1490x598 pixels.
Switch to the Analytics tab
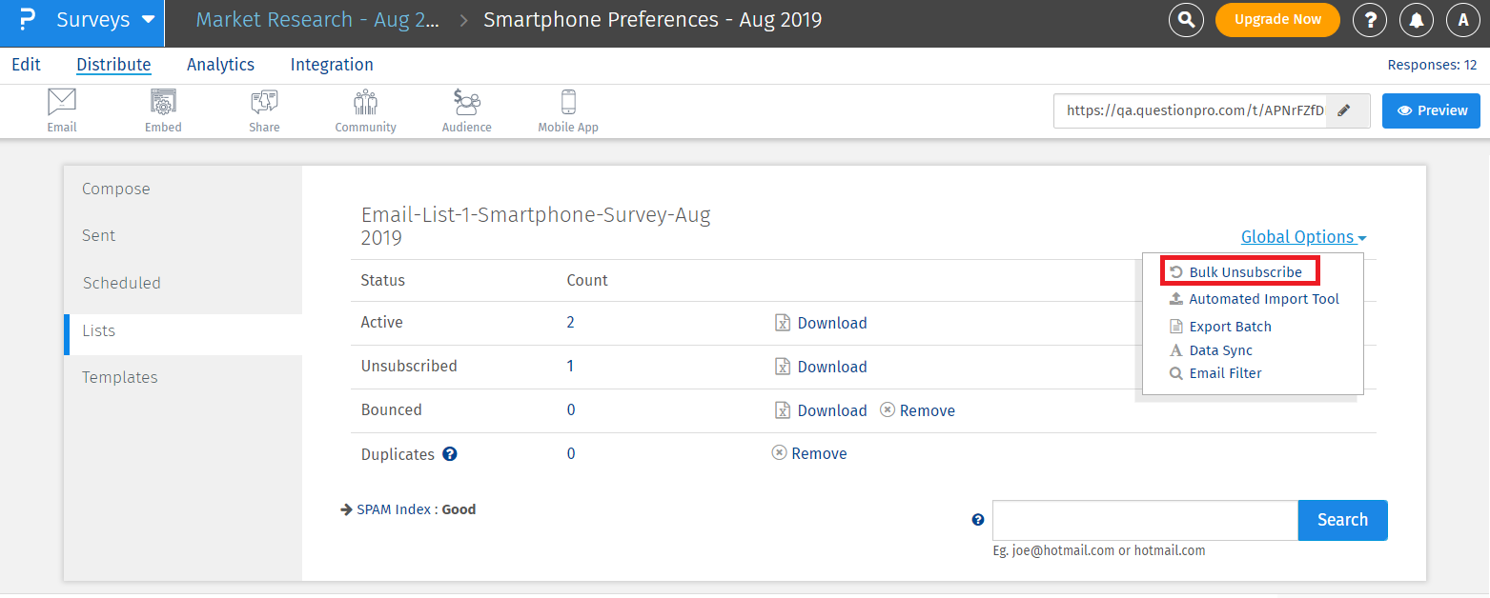220,65
